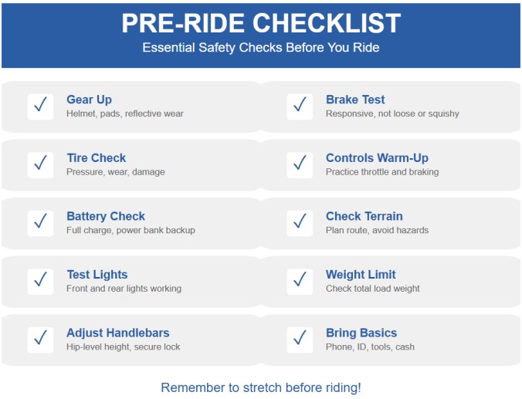This screenshot has width=522, height=399.
Task: Uncheck the Tire Check checkbox
Action: tap(40, 165)
